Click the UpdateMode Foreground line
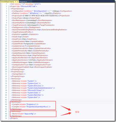This screenshot has width=116, height=122. coord(29,44)
